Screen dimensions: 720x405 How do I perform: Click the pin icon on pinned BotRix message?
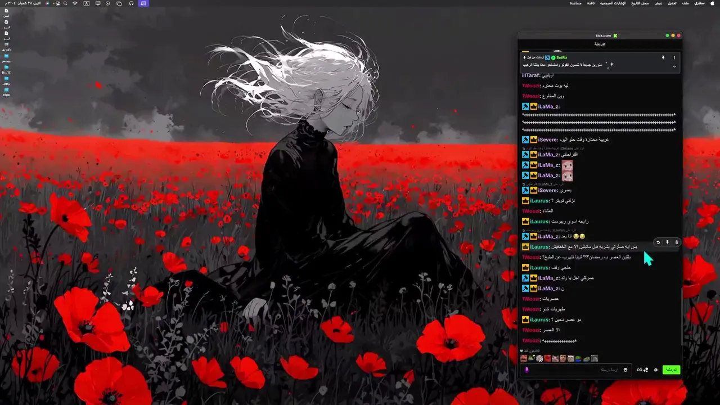(x=663, y=57)
